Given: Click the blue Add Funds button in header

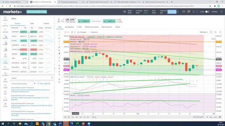Looking at the screenshot, I should (172, 12).
